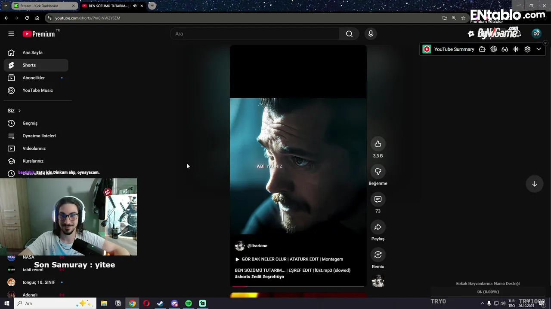This screenshot has width=551, height=309.
Task: Click the #shorts hashtag
Action: pyautogui.click(x=242, y=277)
